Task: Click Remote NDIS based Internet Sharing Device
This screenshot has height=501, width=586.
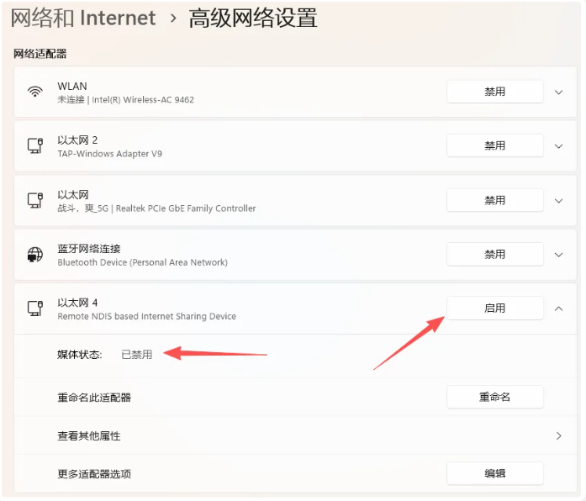Action: [x=146, y=316]
